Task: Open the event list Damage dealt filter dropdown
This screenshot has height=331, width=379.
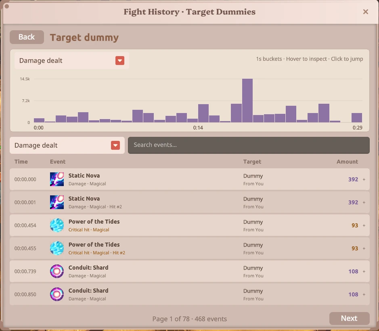Action: click(67, 145)
